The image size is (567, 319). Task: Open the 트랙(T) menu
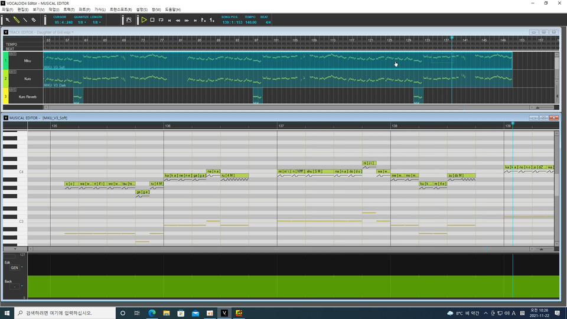[x=69, y=10]
